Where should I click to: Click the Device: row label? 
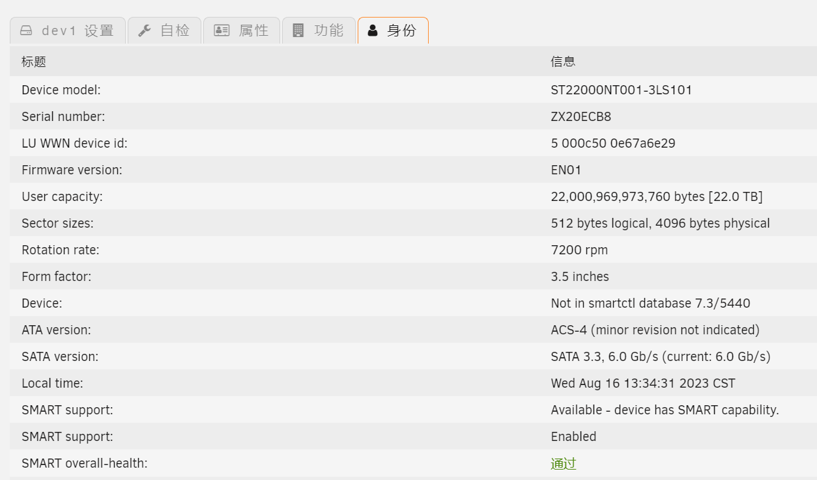click(42, 303)
